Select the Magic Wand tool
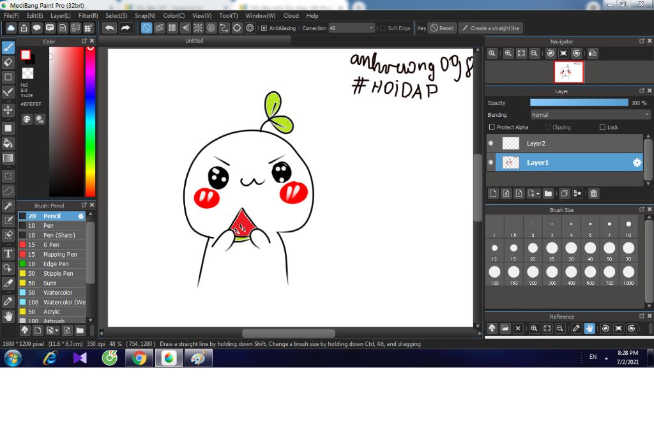Viewport: 654px width, 422px height. pos(8,206)
